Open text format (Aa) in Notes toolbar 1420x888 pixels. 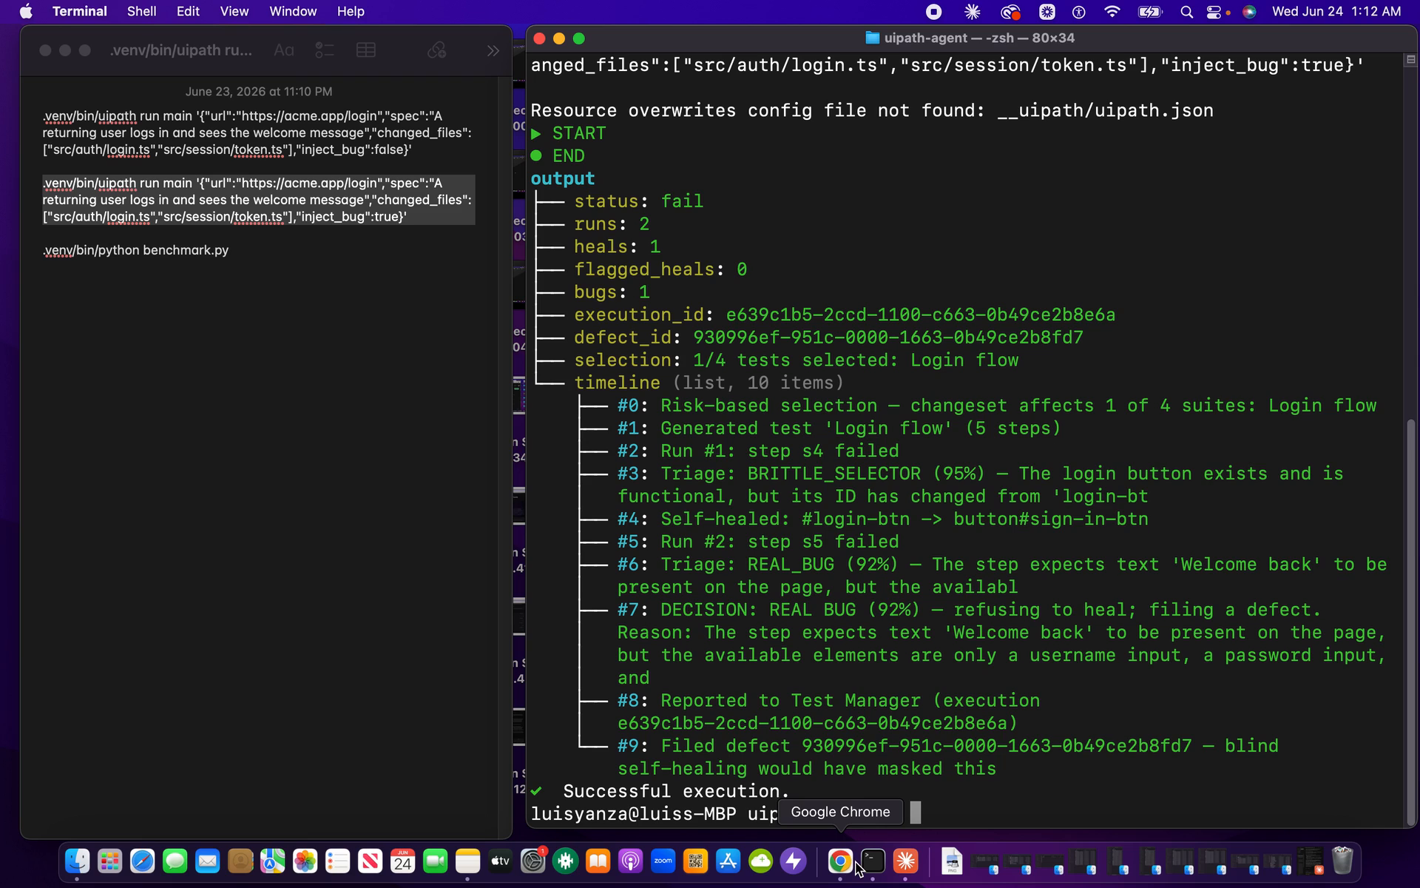tap(284, 50)
